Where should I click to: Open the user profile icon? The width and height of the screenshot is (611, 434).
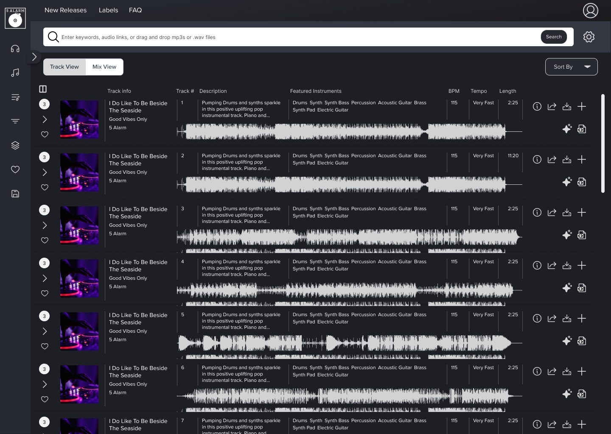pos(591,11)
